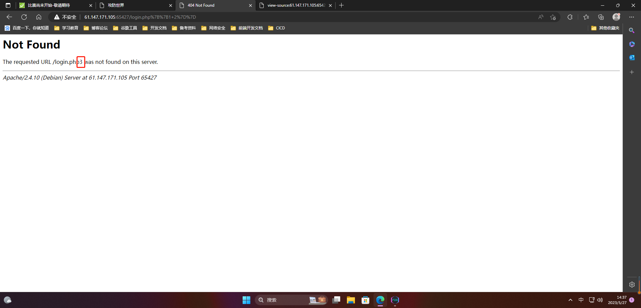This screenshot has width=641, height=308.
Task: Open the browser profile avatar
Action: [617, 17]
